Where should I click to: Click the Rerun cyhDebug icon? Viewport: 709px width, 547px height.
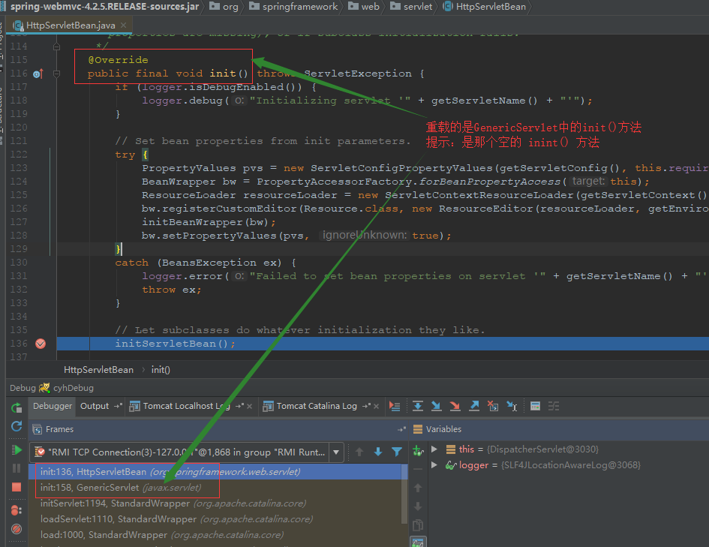(x=17, y=407)
